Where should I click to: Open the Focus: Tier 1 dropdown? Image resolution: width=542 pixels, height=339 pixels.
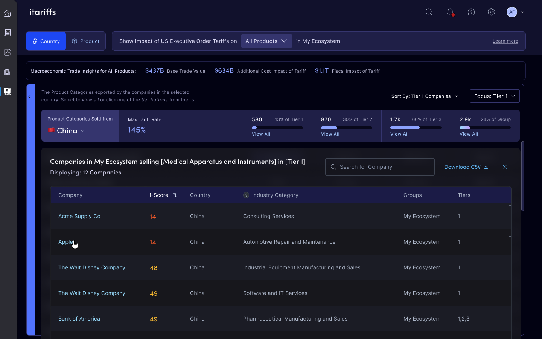(495, 96)
